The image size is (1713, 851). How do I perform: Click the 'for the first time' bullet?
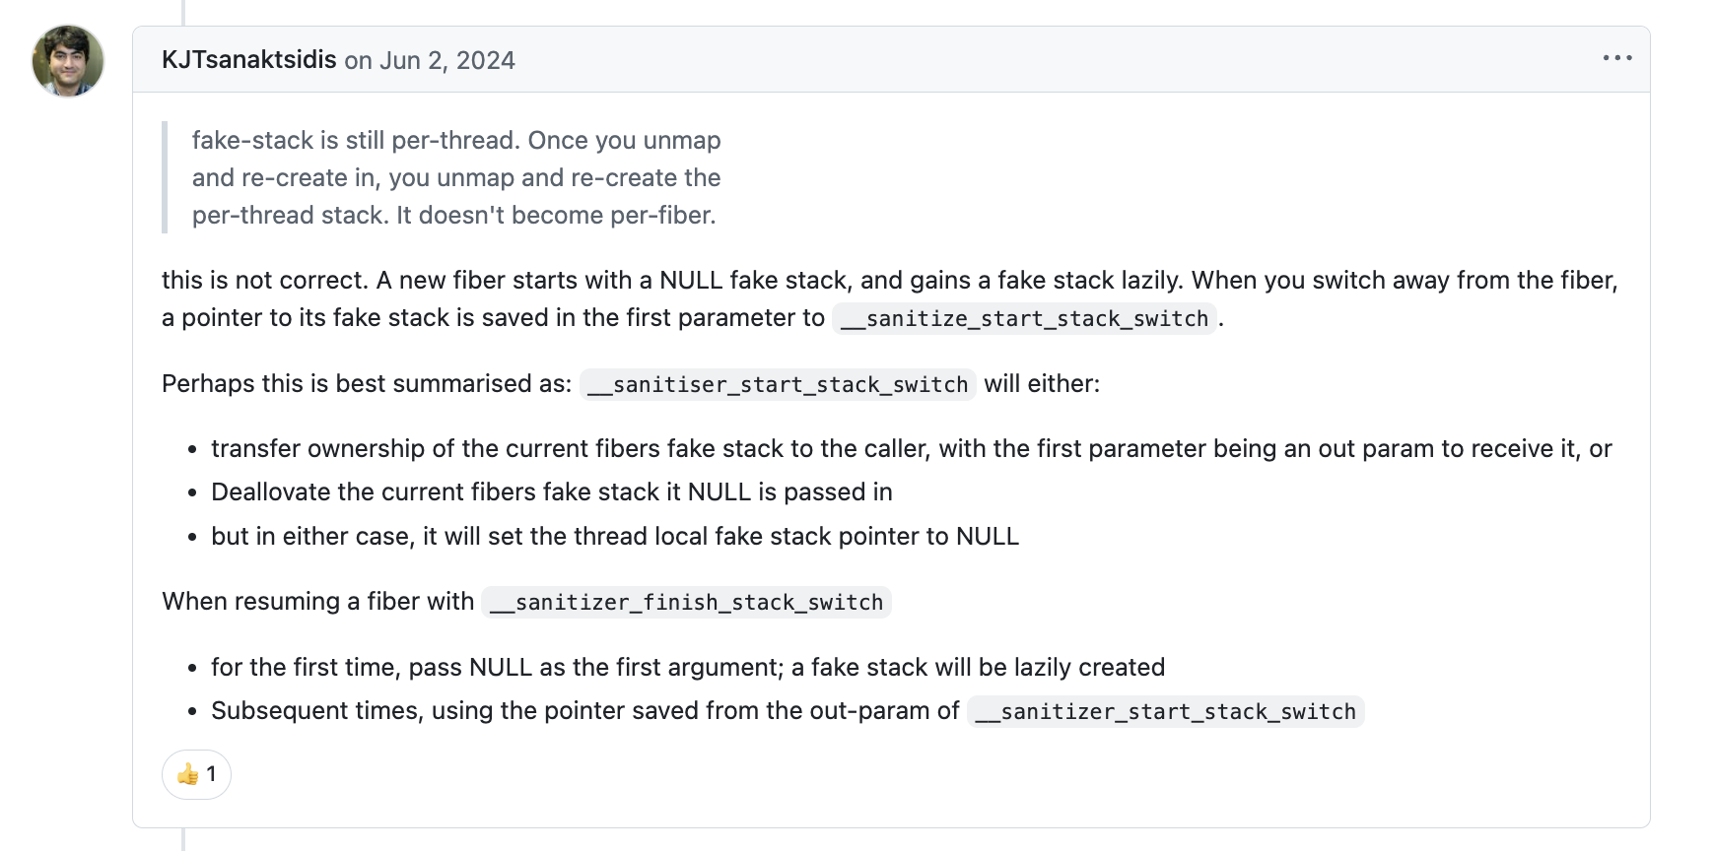[x=688, y=667]
